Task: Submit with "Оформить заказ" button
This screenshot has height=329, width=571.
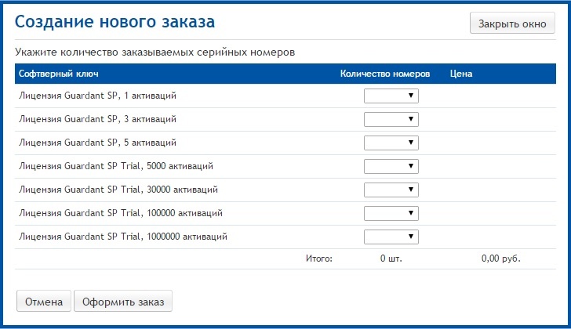Action: click(x=123, y=302)
